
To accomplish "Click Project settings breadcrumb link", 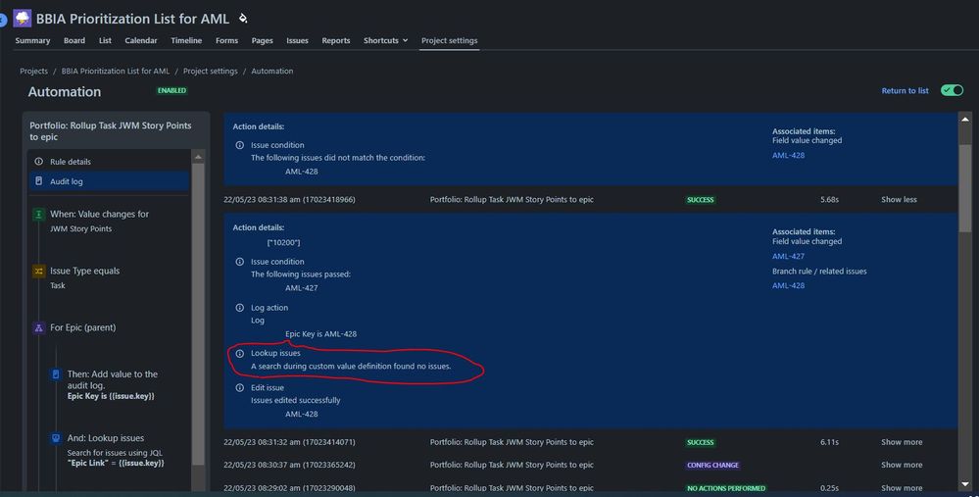I will pyautogui.click(x=211, y=72).
